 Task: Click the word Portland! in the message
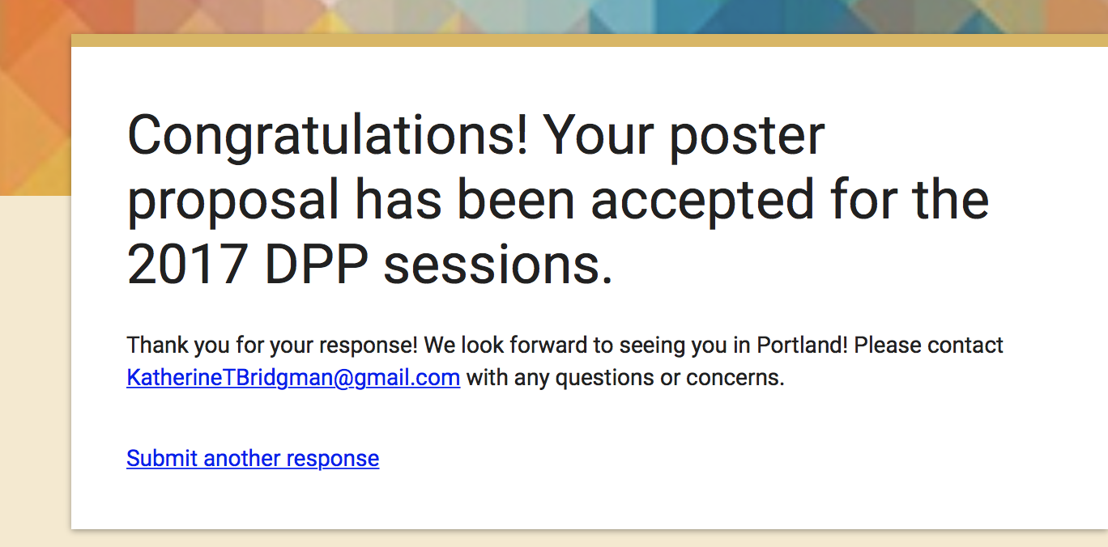pos(802,345)
